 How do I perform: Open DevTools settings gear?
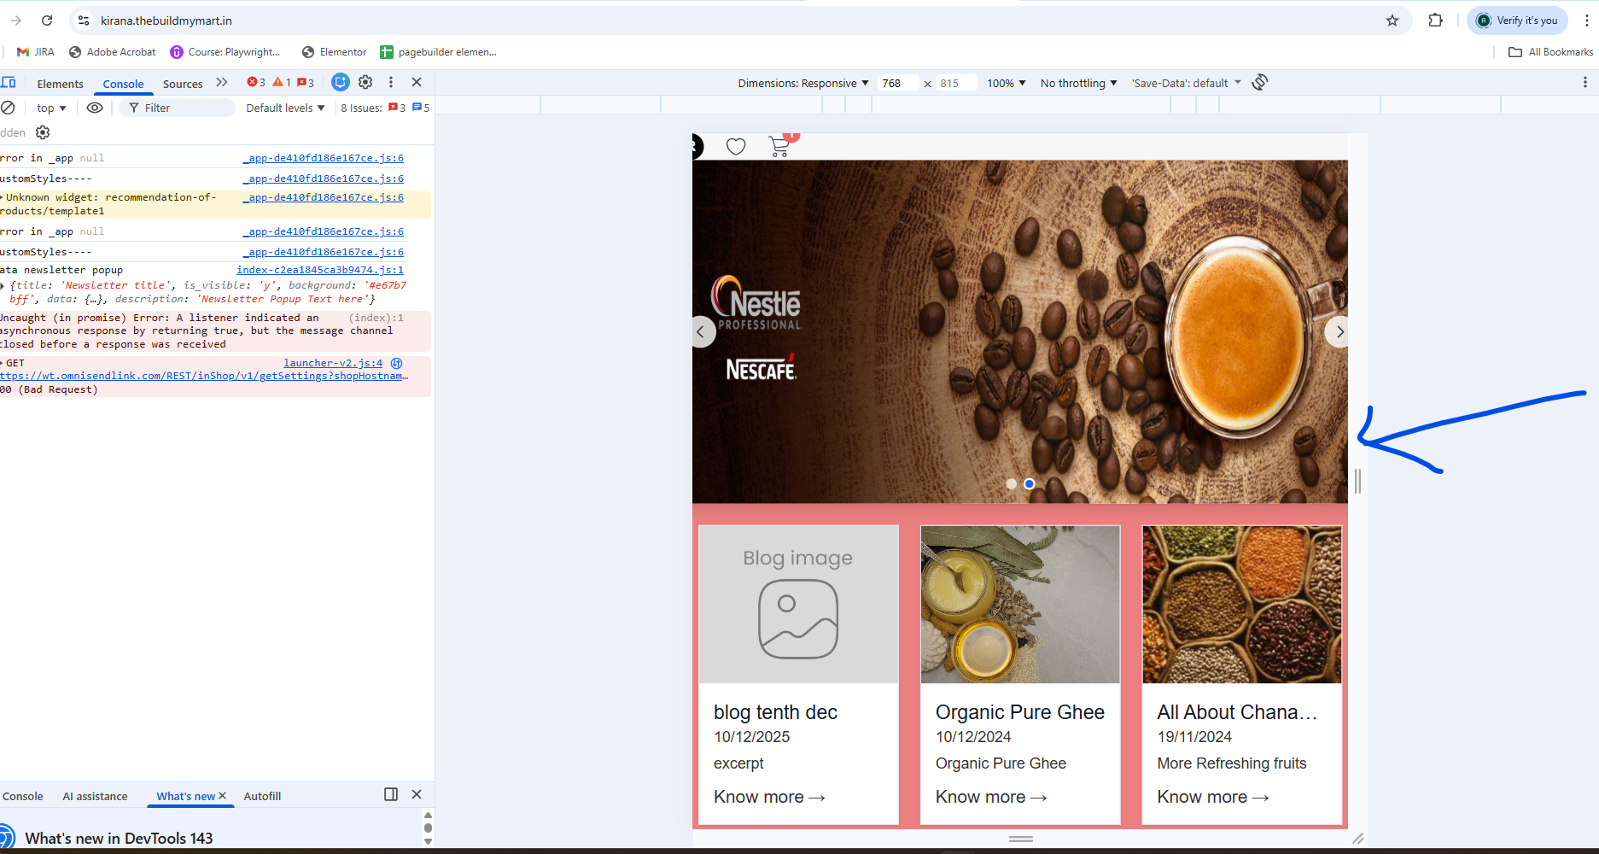click(365, 82)
